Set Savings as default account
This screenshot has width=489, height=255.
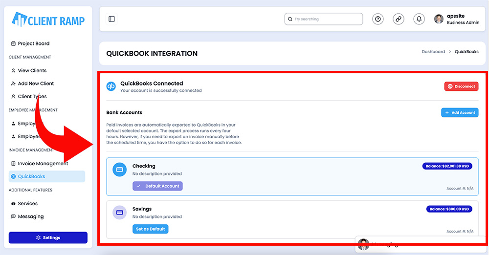click(x=150, y=229)
